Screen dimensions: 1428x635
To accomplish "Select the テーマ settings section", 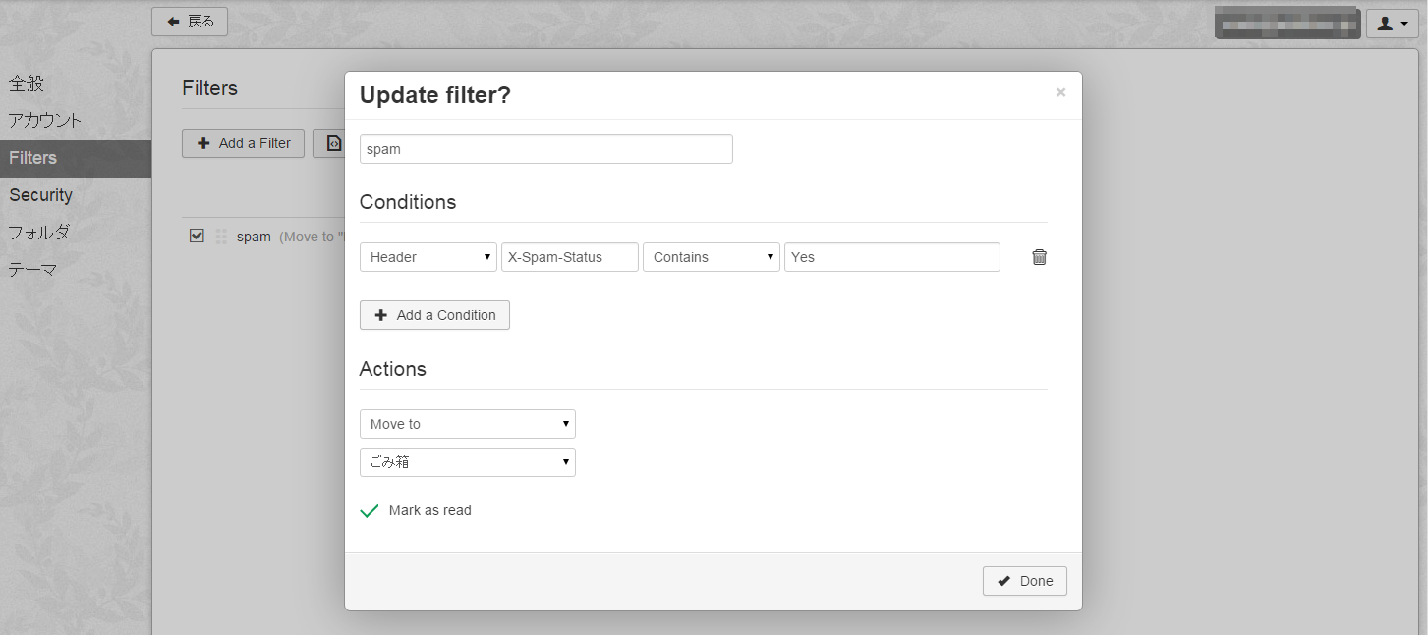I will (x=33, y=270).
